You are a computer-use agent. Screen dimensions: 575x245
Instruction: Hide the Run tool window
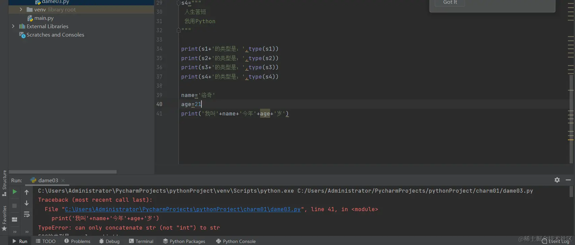click(x=568, y=180)
